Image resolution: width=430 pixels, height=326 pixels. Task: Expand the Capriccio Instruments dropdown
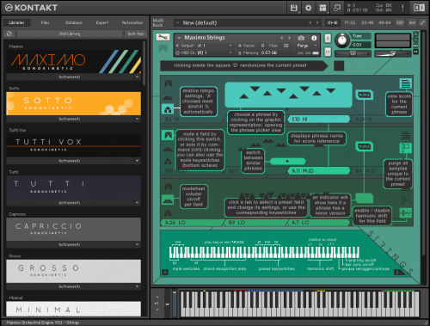138,244
